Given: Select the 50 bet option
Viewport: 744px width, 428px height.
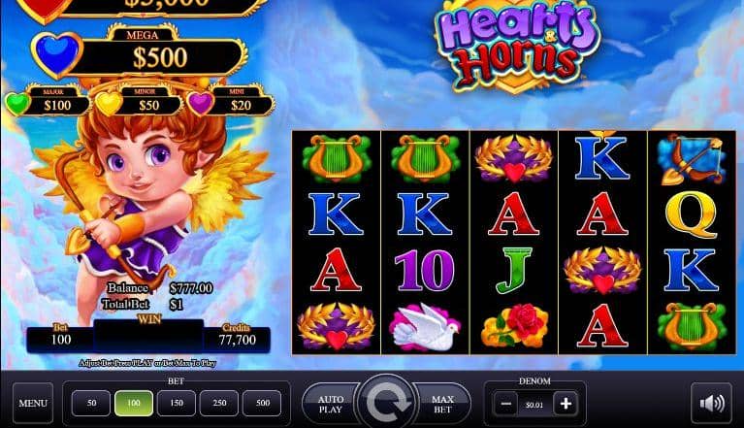Looking at the screenshot, I should pyautogui.click(x=91, y=403).
